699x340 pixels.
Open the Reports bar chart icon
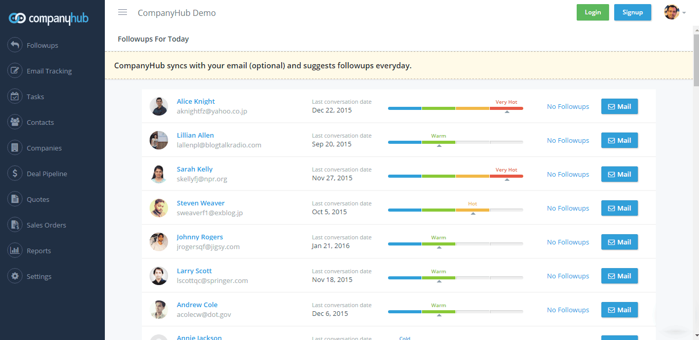[x=15, y=251]
